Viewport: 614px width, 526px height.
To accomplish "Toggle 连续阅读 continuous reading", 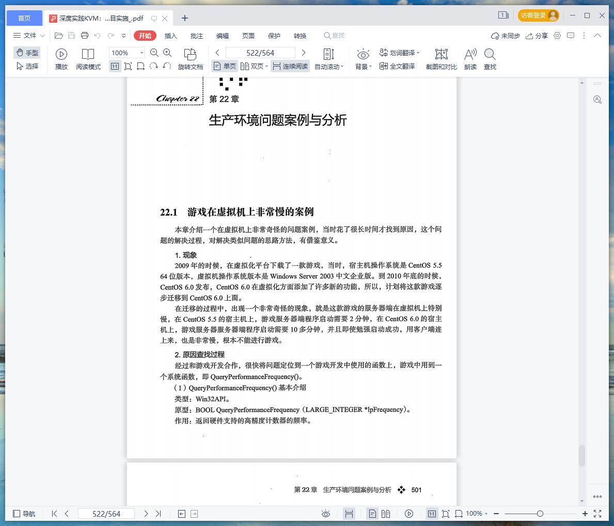I will [x=290, y=66].
